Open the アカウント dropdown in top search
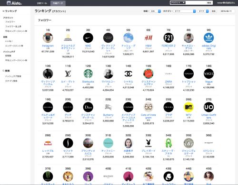The image size is (238, 185). click(178, 3)
